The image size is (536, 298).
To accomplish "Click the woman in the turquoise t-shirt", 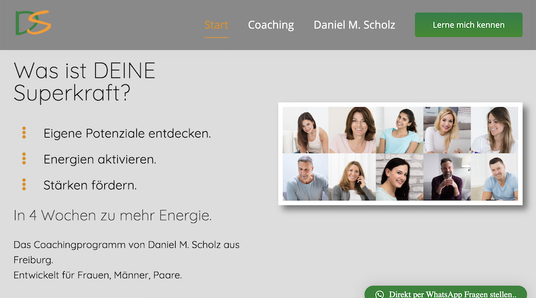I will (400, 130).
